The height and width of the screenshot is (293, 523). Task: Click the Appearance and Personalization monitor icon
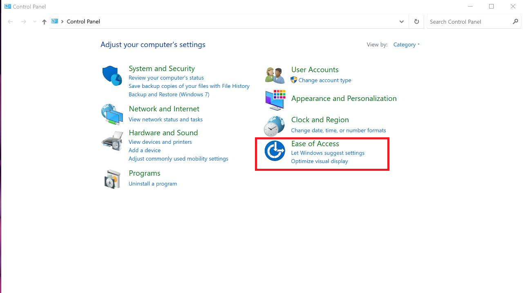pos(275,100)
